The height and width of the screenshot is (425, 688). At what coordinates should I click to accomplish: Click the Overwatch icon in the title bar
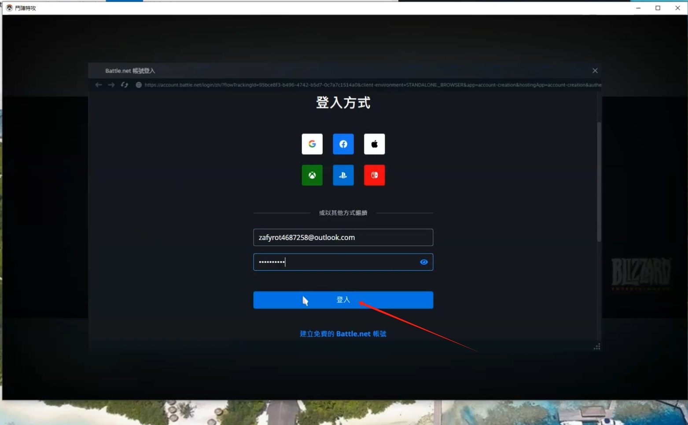[9, 8]
